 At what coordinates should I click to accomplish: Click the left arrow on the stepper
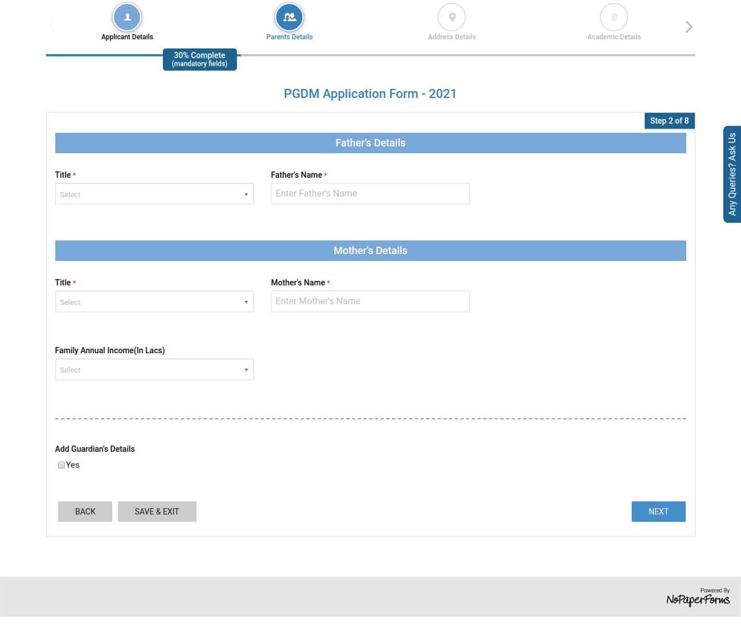(52, 26)
